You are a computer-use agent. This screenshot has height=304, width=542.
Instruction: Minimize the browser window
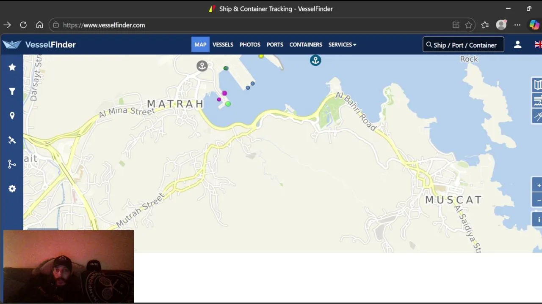click(x=508, y=8)
